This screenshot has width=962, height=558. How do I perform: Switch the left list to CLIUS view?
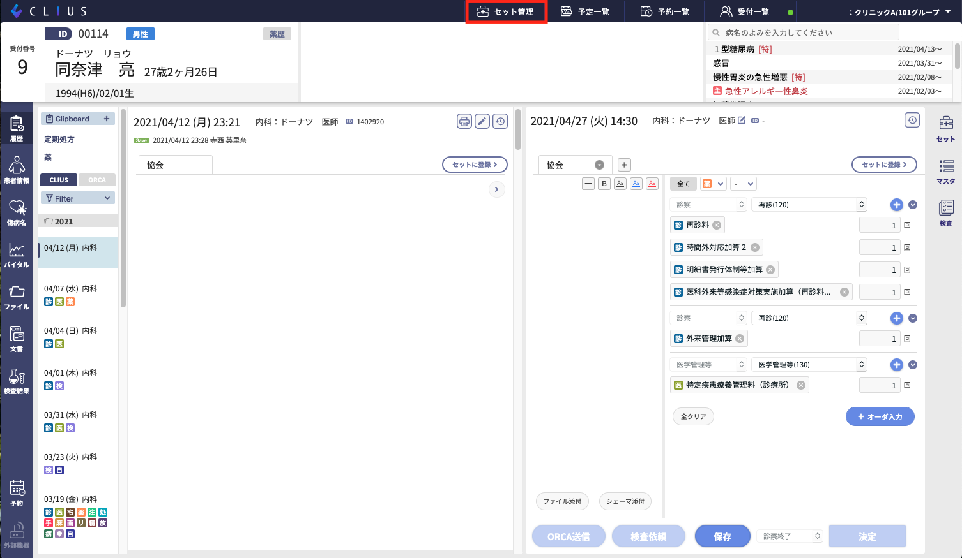click(x=59, y=180)
